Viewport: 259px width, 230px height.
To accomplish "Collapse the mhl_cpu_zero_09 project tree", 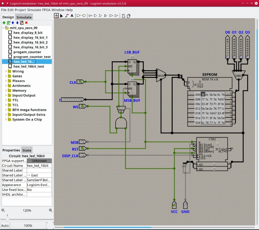I will pyautogui.click(x=3, y=28).
